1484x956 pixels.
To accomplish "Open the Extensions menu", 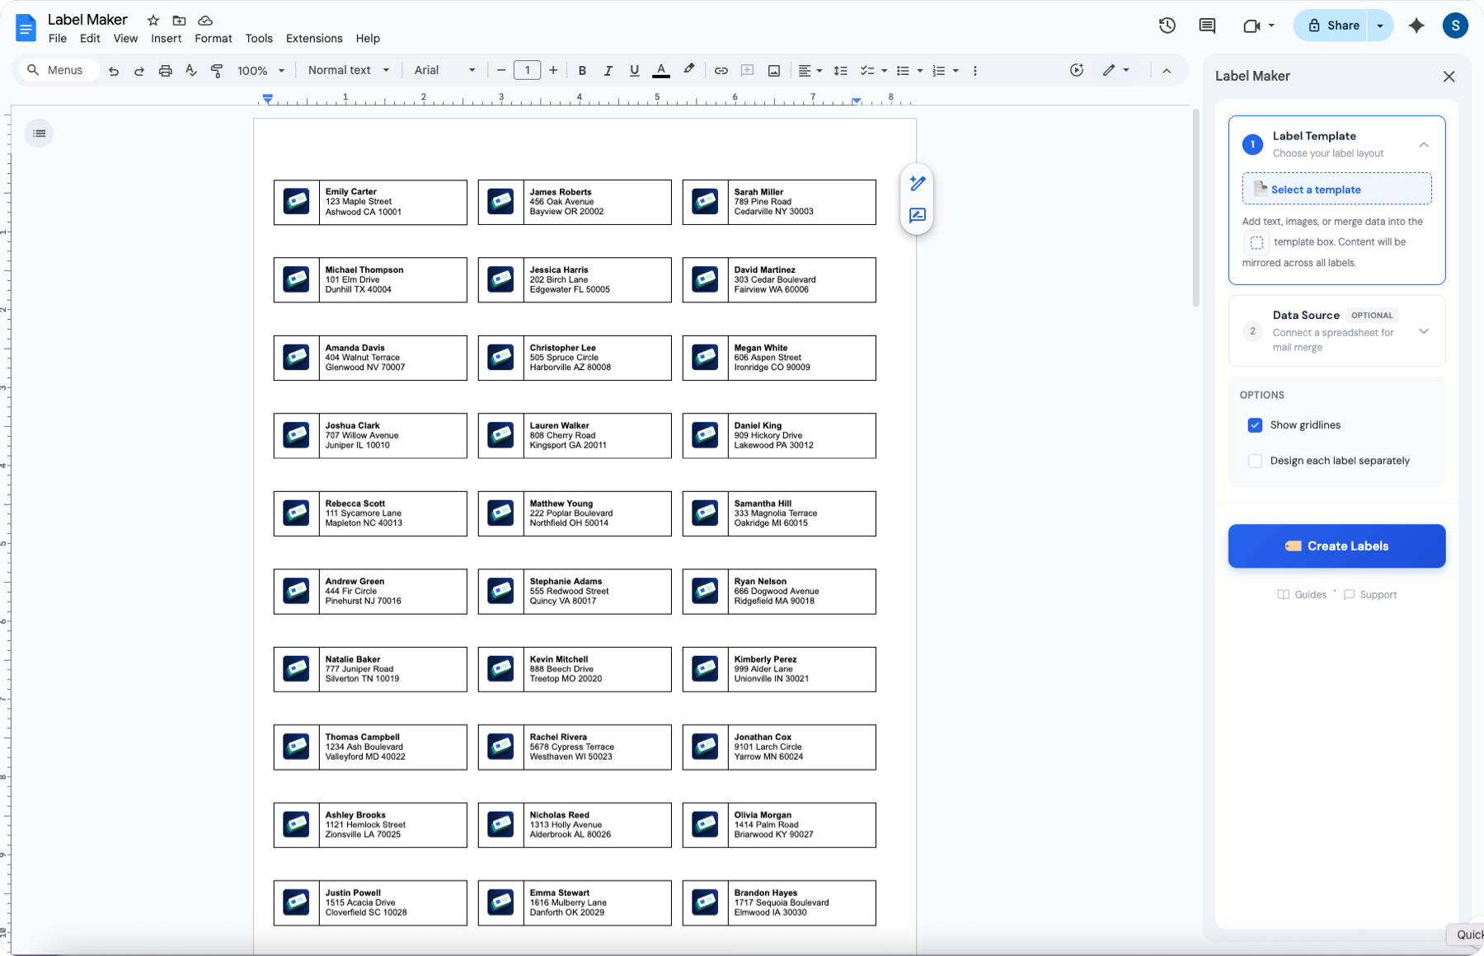I will (x=313, y=38).
